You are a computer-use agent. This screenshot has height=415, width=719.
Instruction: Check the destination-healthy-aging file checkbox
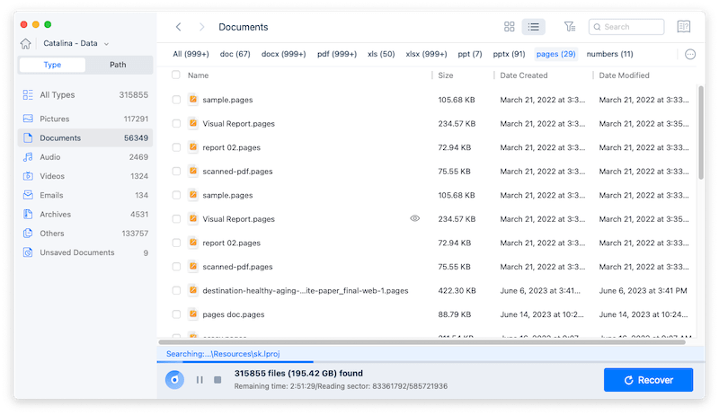[x=176, y=290]
